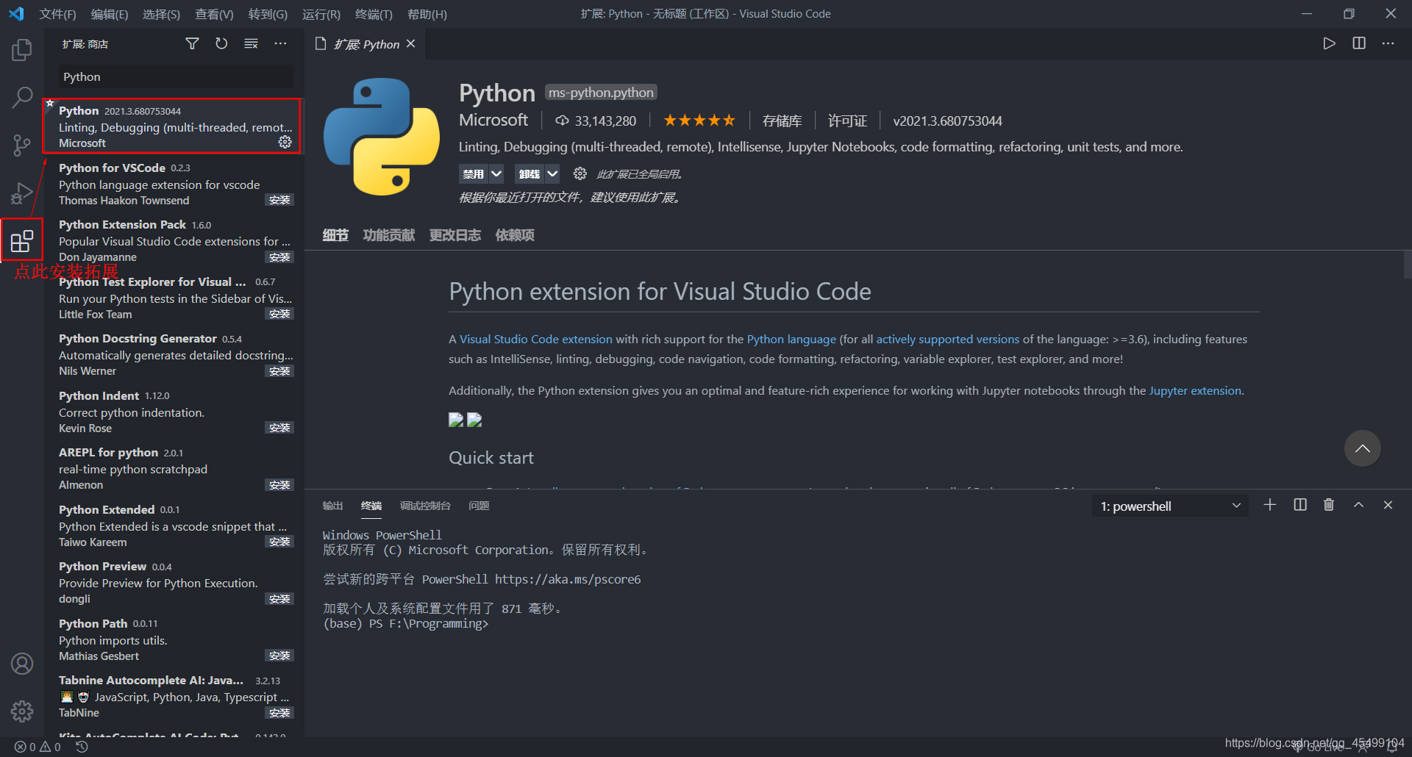The height and width of the screenshot is (757, 1412).
Task: Open 许可证 license link
Action: [847, 121]
